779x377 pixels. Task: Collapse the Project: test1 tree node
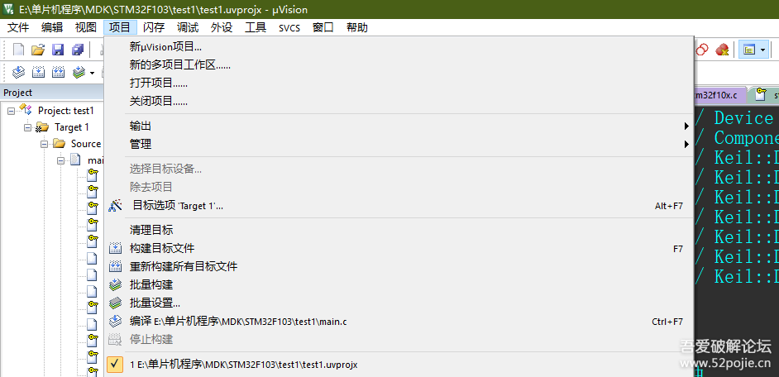point(11,110)
